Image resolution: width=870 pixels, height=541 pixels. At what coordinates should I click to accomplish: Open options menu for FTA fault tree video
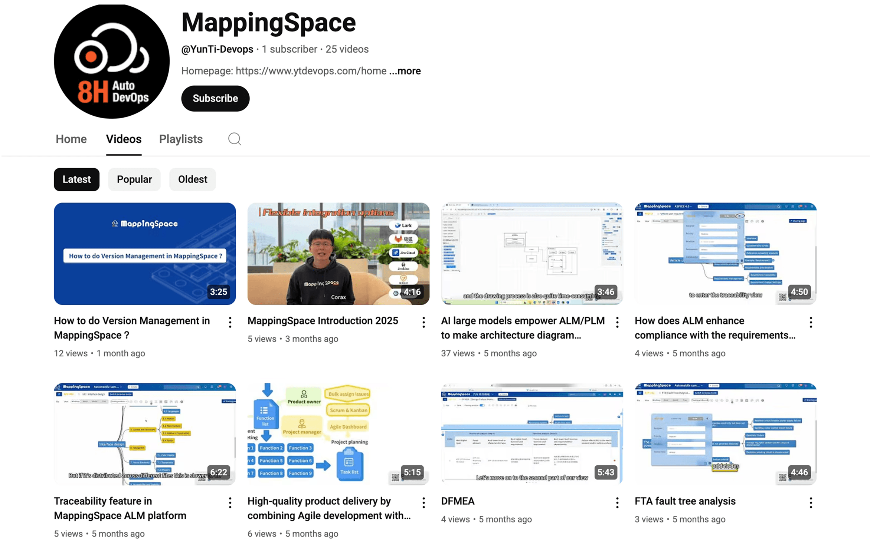[x=811, y=502]
